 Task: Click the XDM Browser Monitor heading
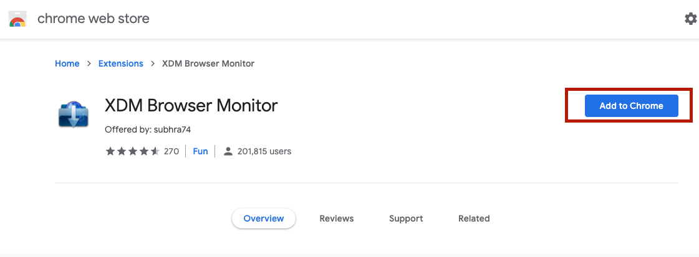point(191,106)
